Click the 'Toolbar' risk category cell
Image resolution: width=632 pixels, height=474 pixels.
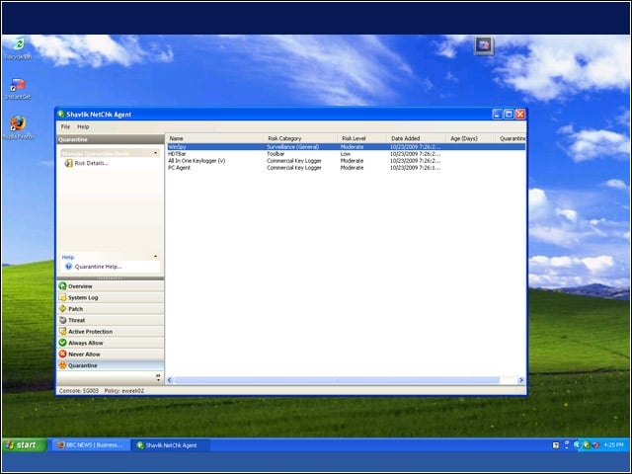point(276,154)
